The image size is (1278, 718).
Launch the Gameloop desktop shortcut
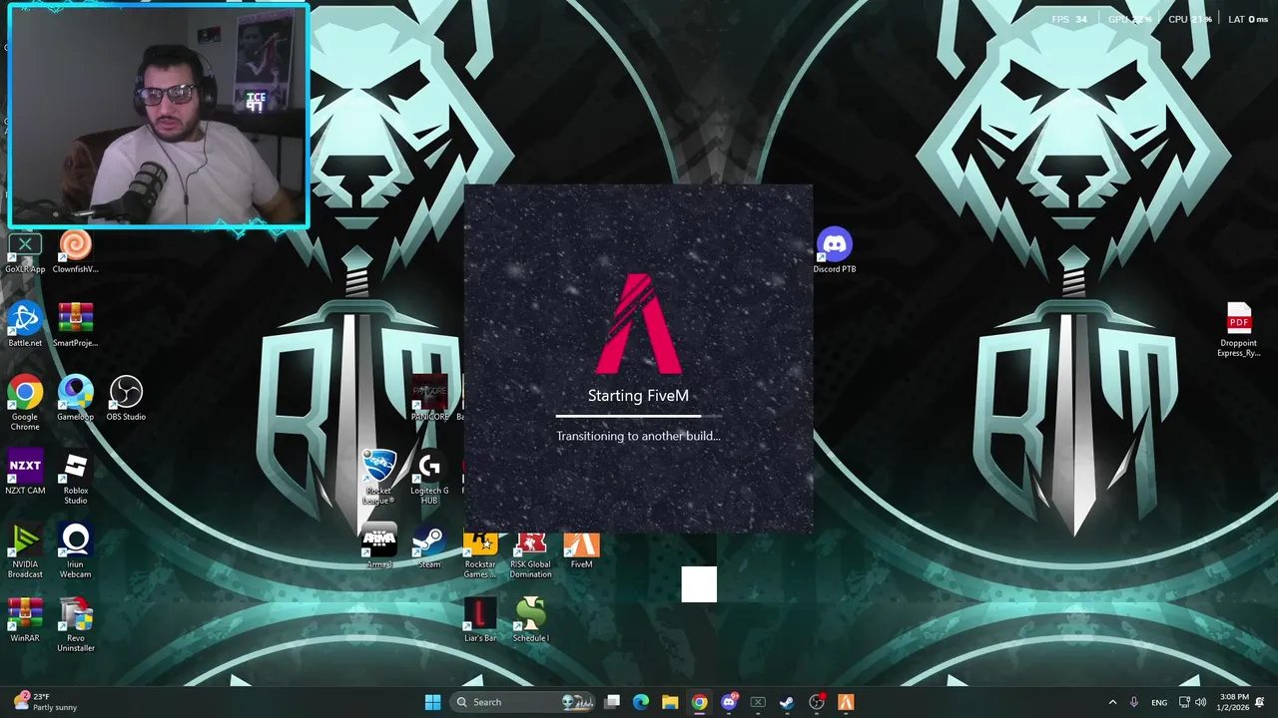[x=75, y=399]
